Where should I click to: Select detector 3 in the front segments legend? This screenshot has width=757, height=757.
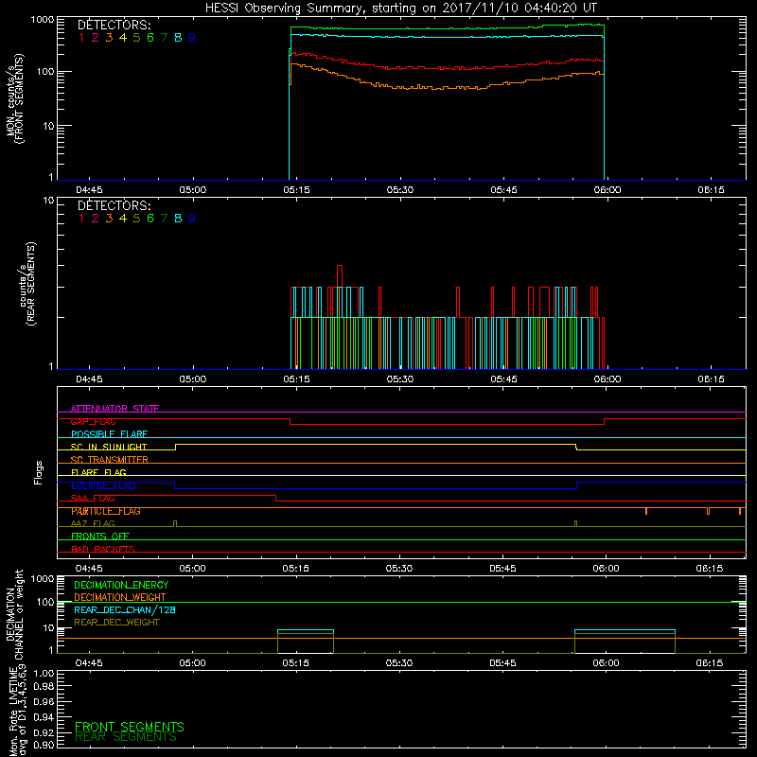[x=109, y=38]
